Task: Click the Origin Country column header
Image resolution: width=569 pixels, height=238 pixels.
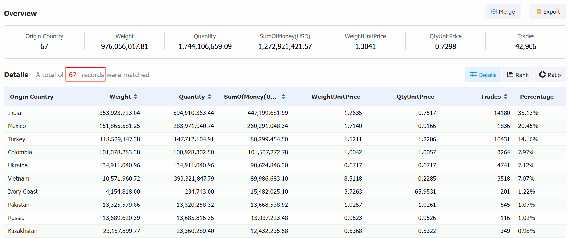Action: 32,97
